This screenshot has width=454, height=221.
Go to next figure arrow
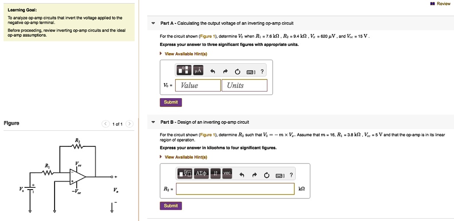(x=129, y=124)
